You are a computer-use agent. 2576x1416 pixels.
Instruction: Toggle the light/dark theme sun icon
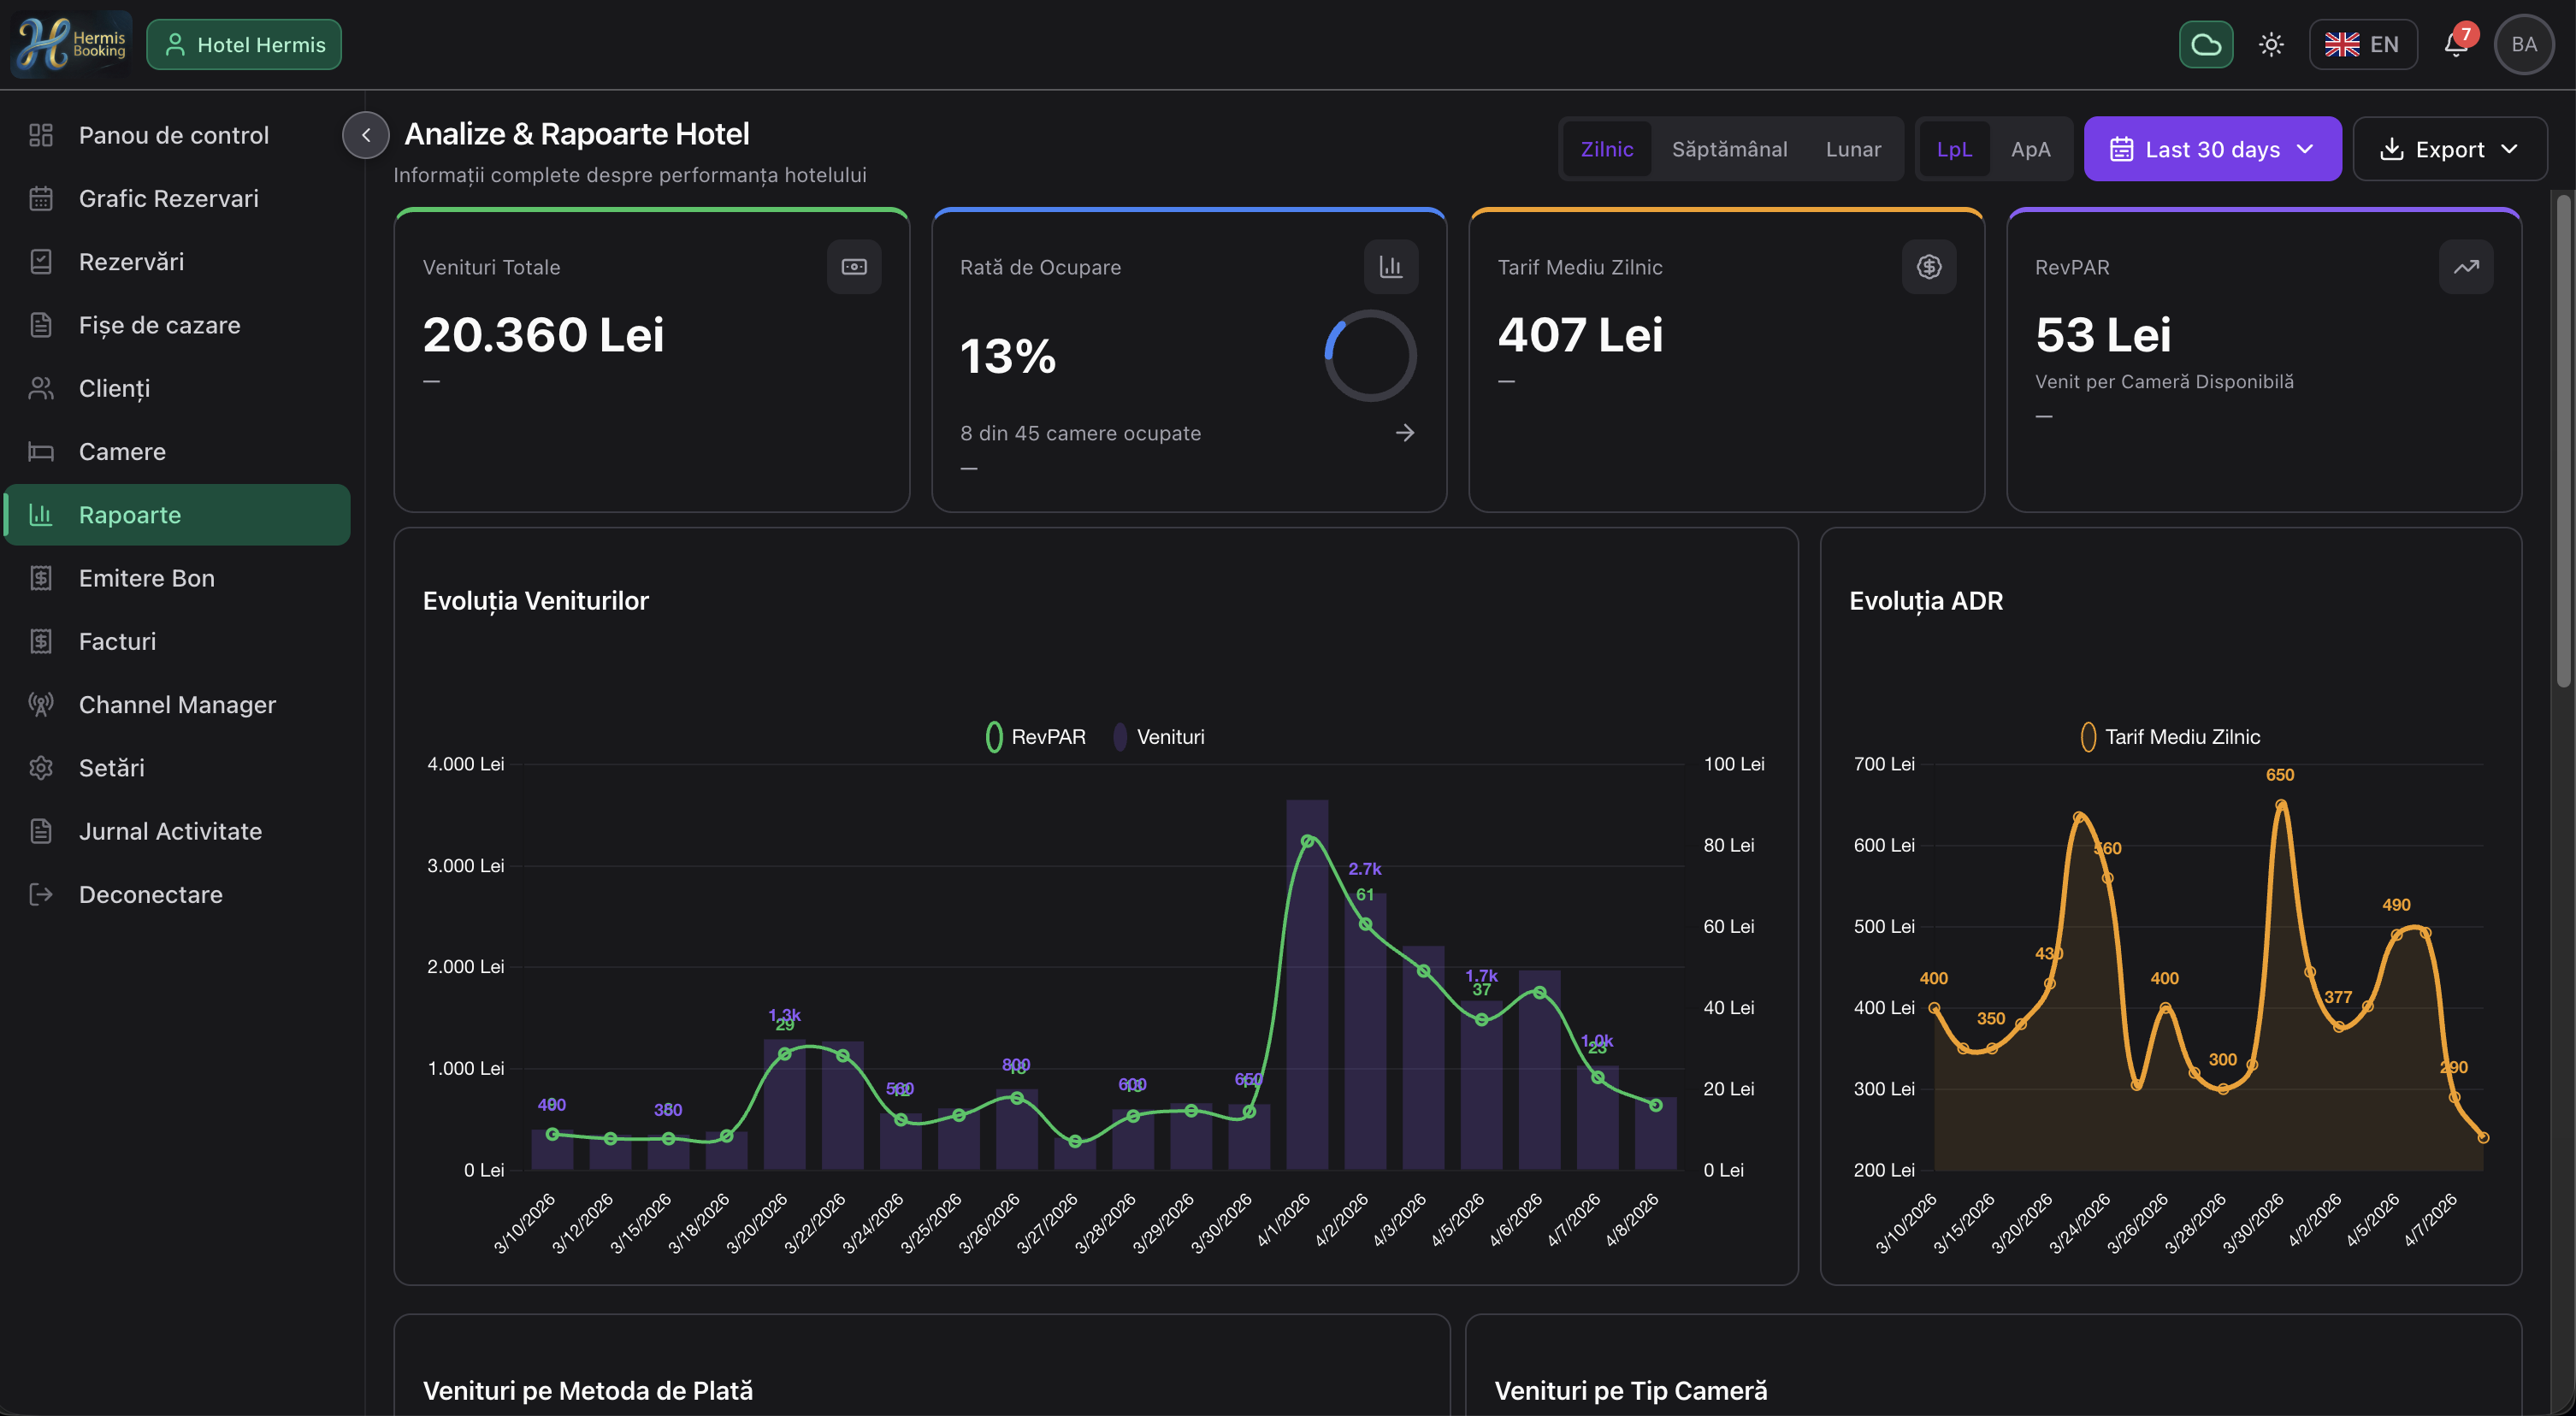point(2271,45)
